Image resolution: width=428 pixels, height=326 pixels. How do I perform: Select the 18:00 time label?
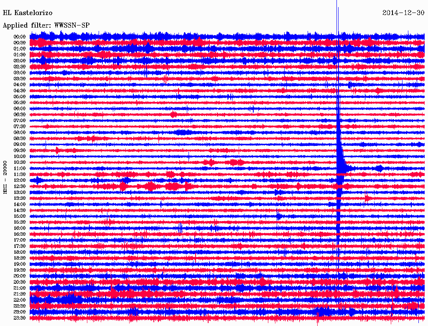[20, 252]
